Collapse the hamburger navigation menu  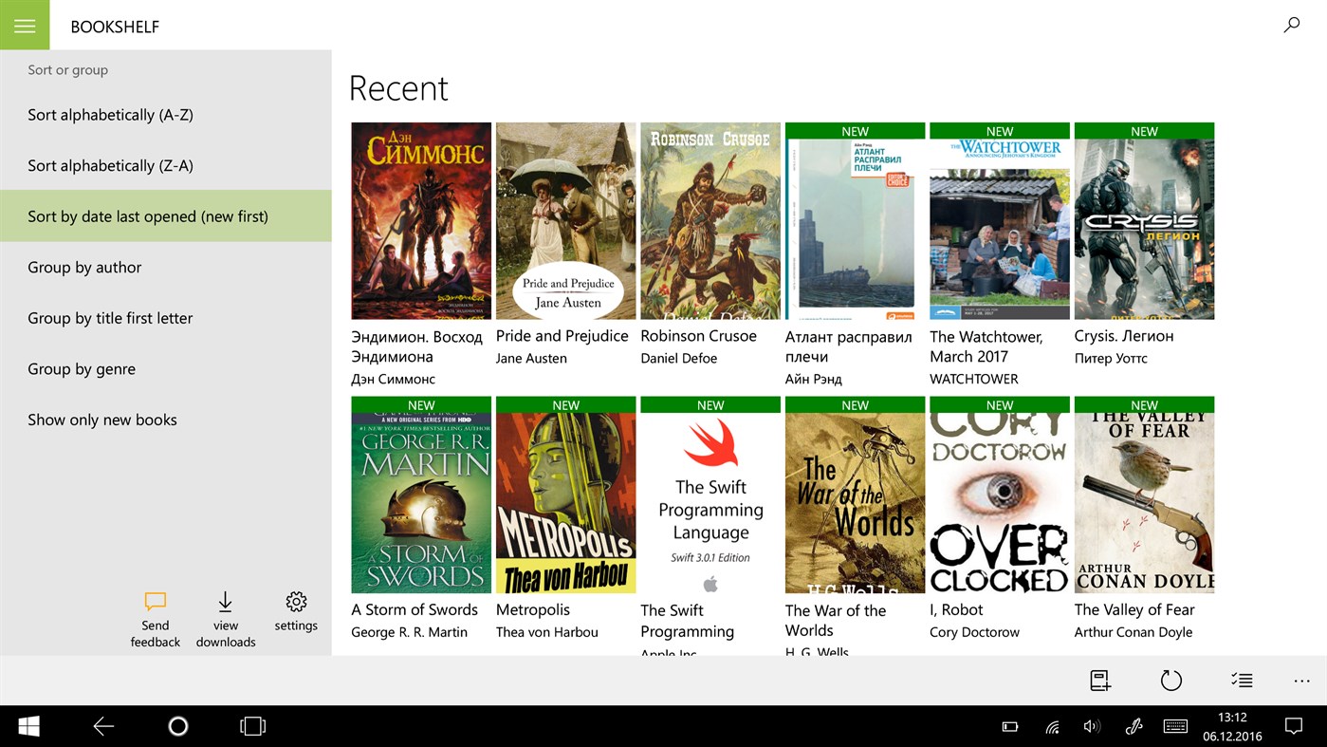click(25, 25)
